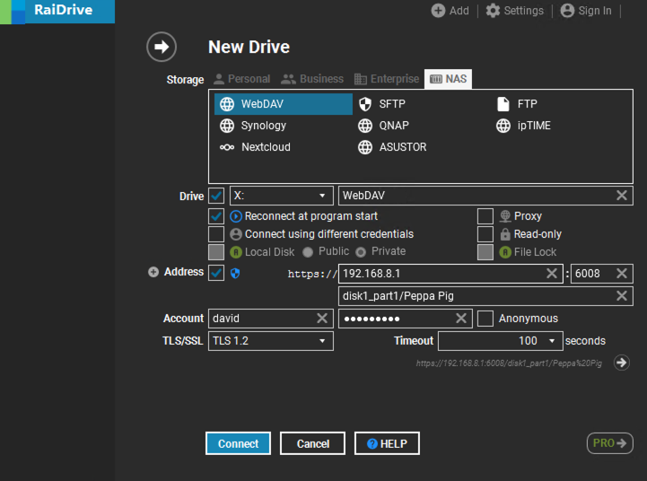Enable the Anonymous checkbox
Viewport: 647px width, 481px height.
(485, 318)
